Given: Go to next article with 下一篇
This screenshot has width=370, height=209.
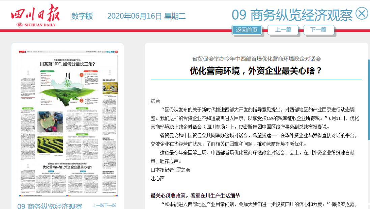Looking at the screenshot, I should pos(319,30).
